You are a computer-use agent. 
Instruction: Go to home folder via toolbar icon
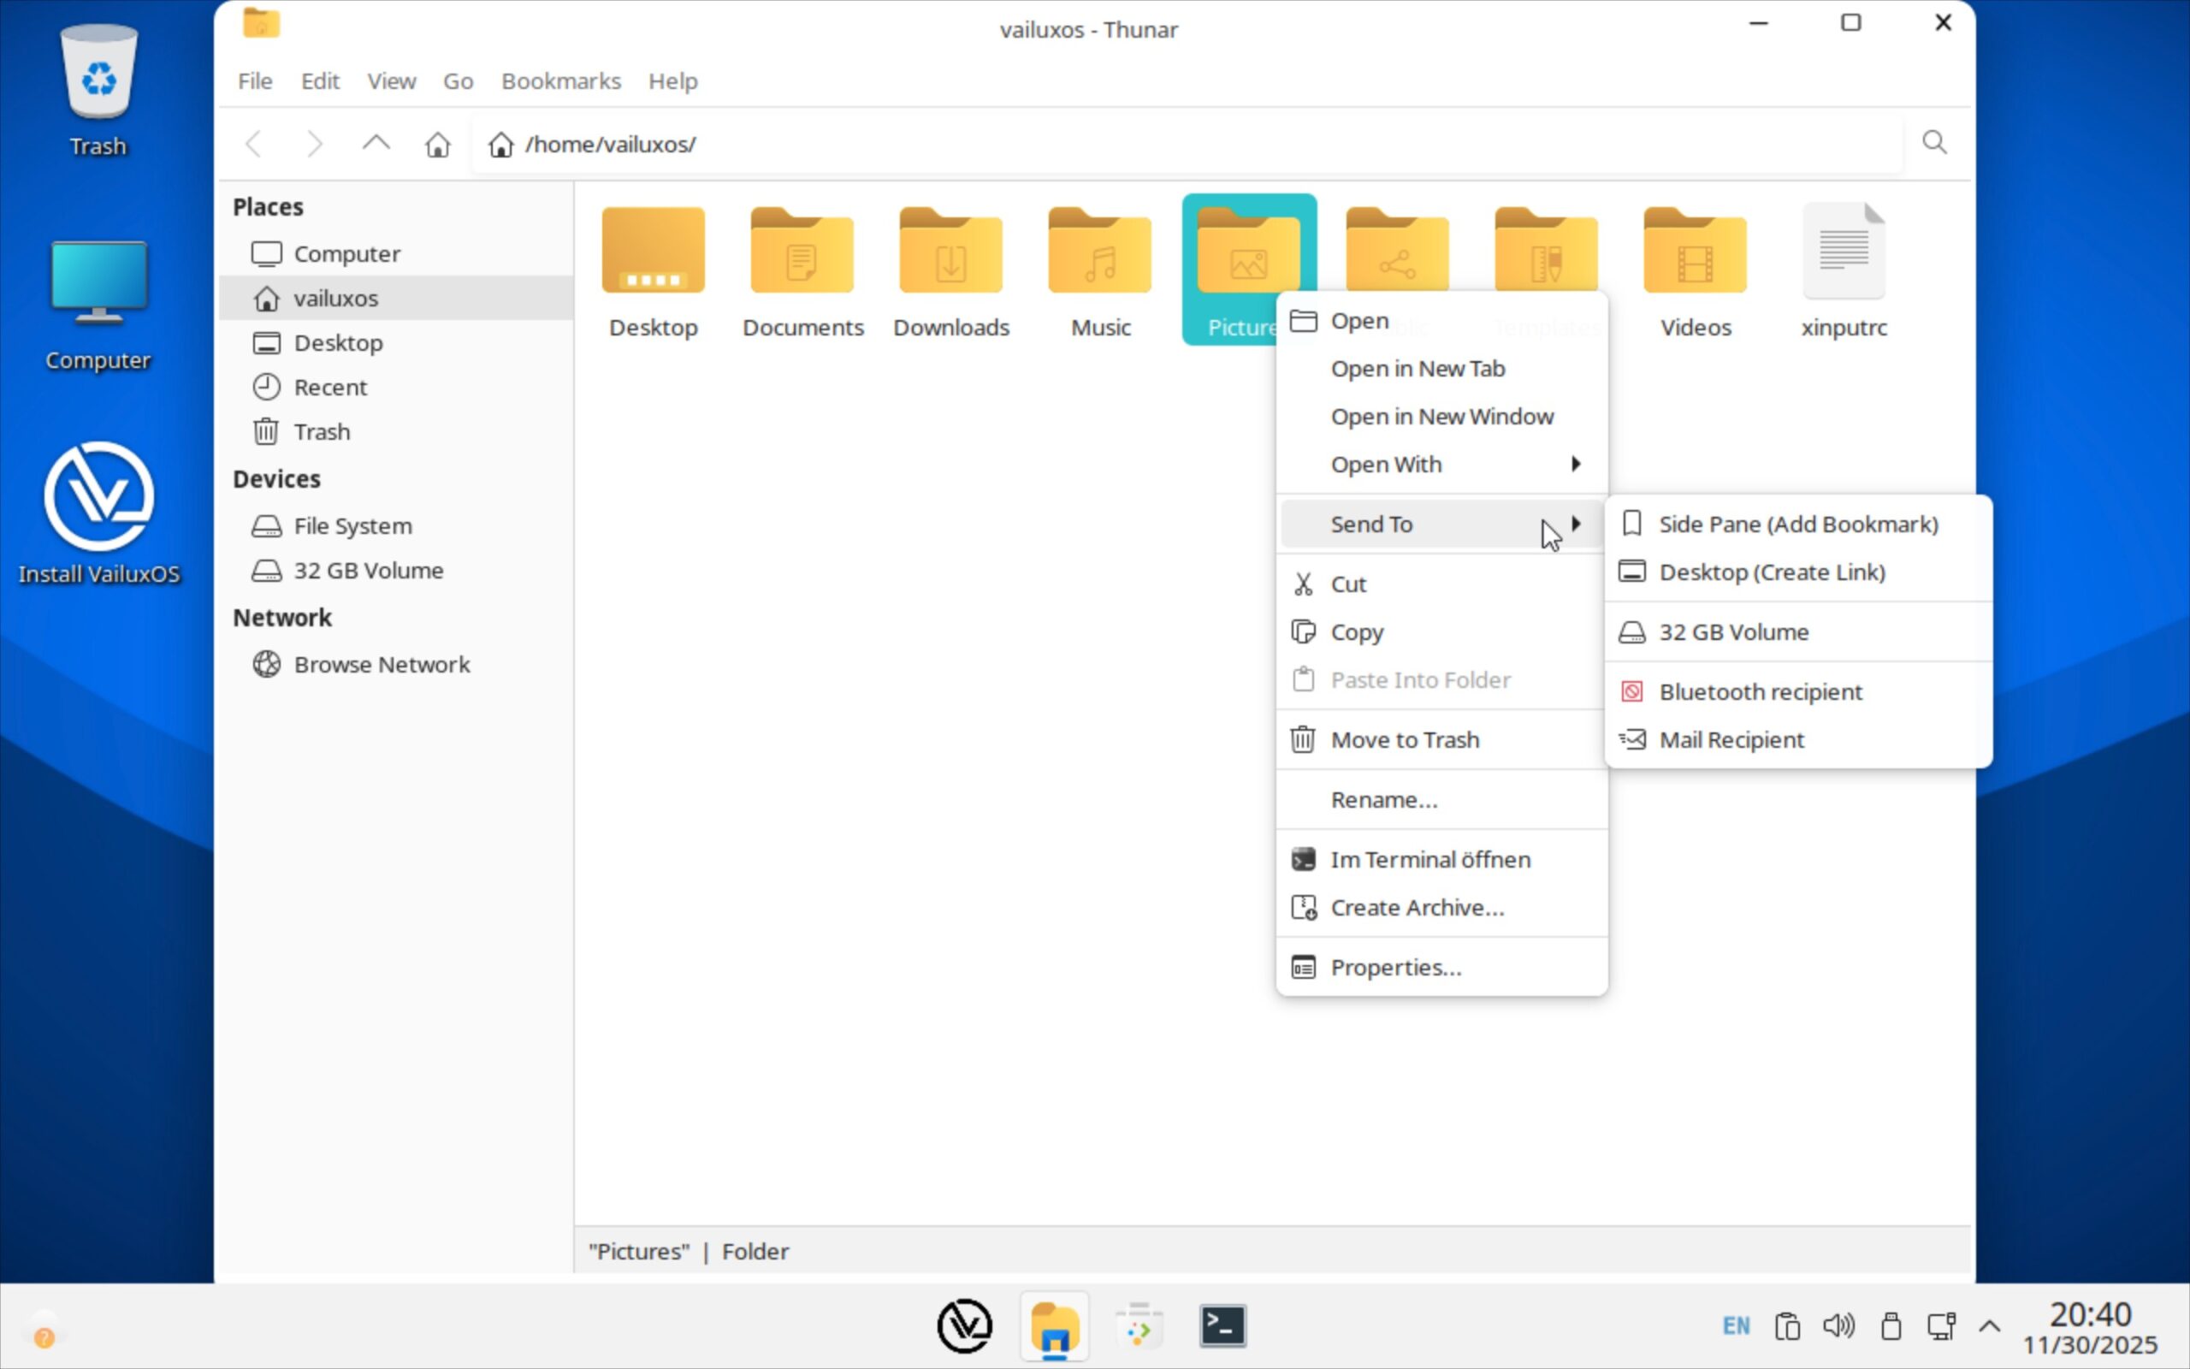click(438, 144)
